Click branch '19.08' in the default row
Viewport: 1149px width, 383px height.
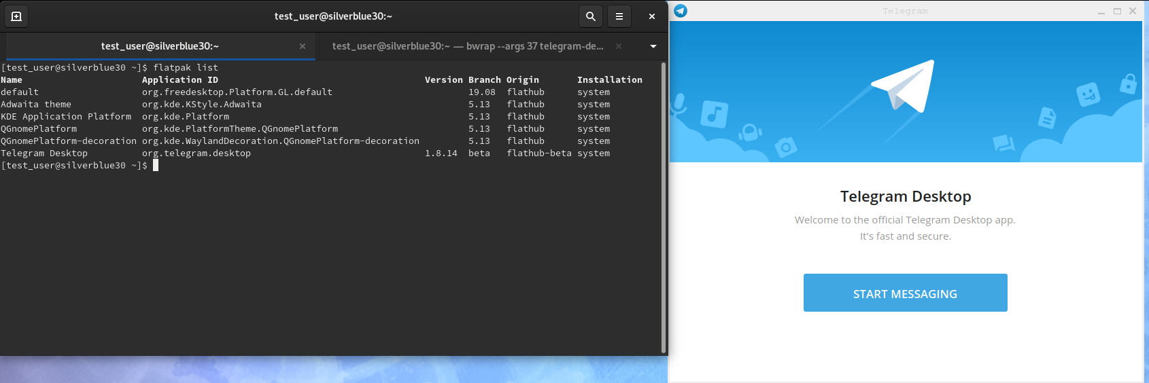(482, 92)
